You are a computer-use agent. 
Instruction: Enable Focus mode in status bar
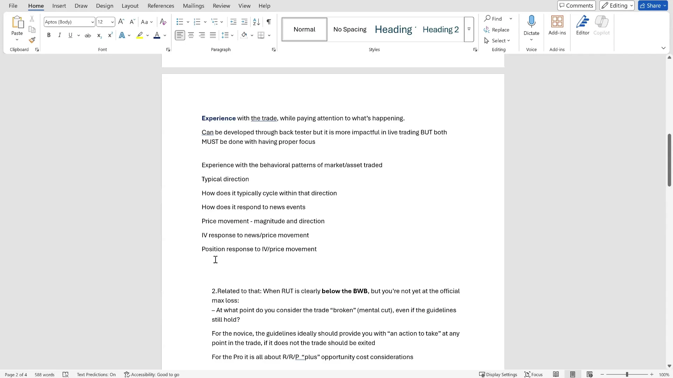(x=533, y=374)
